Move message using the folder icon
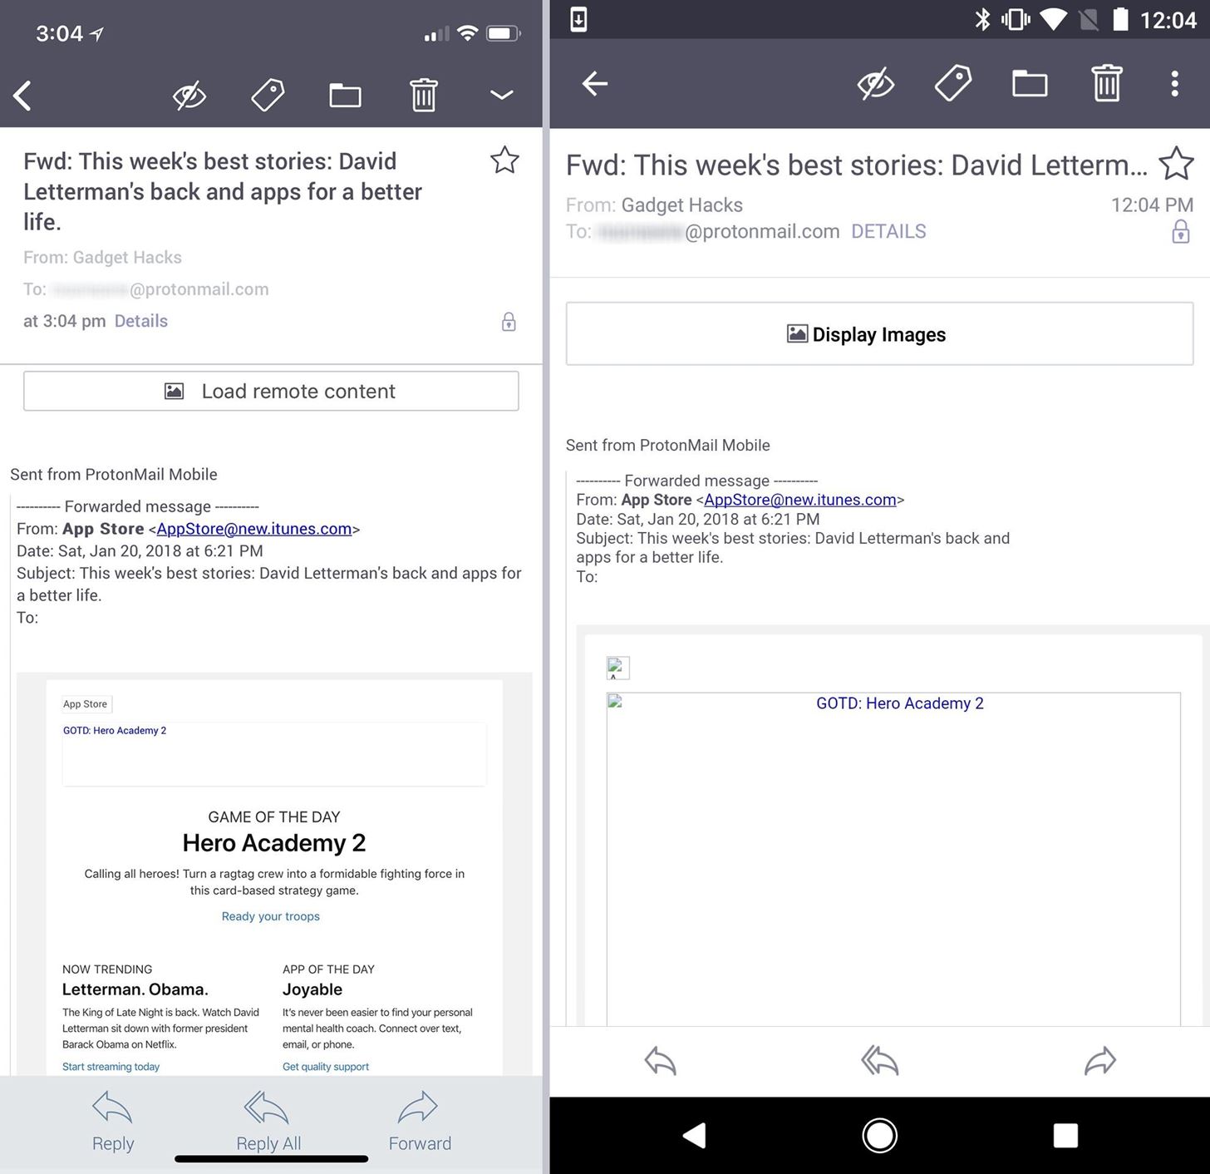Screen dimensions: 1210x1174 coord(345,95)
